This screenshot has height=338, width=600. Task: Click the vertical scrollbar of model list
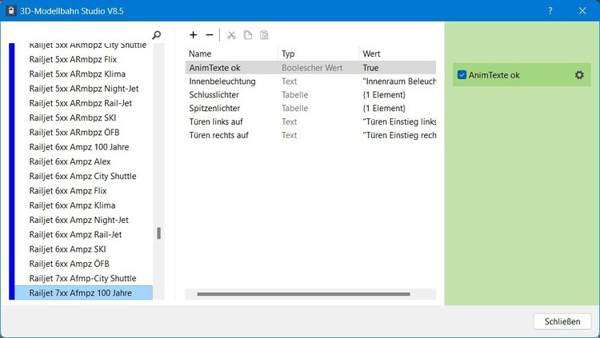(158, 233)
